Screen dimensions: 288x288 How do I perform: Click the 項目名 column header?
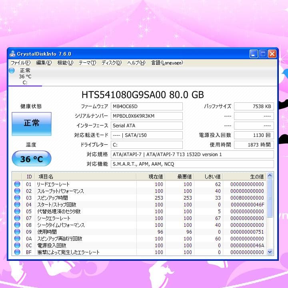[x=86, y=176]
